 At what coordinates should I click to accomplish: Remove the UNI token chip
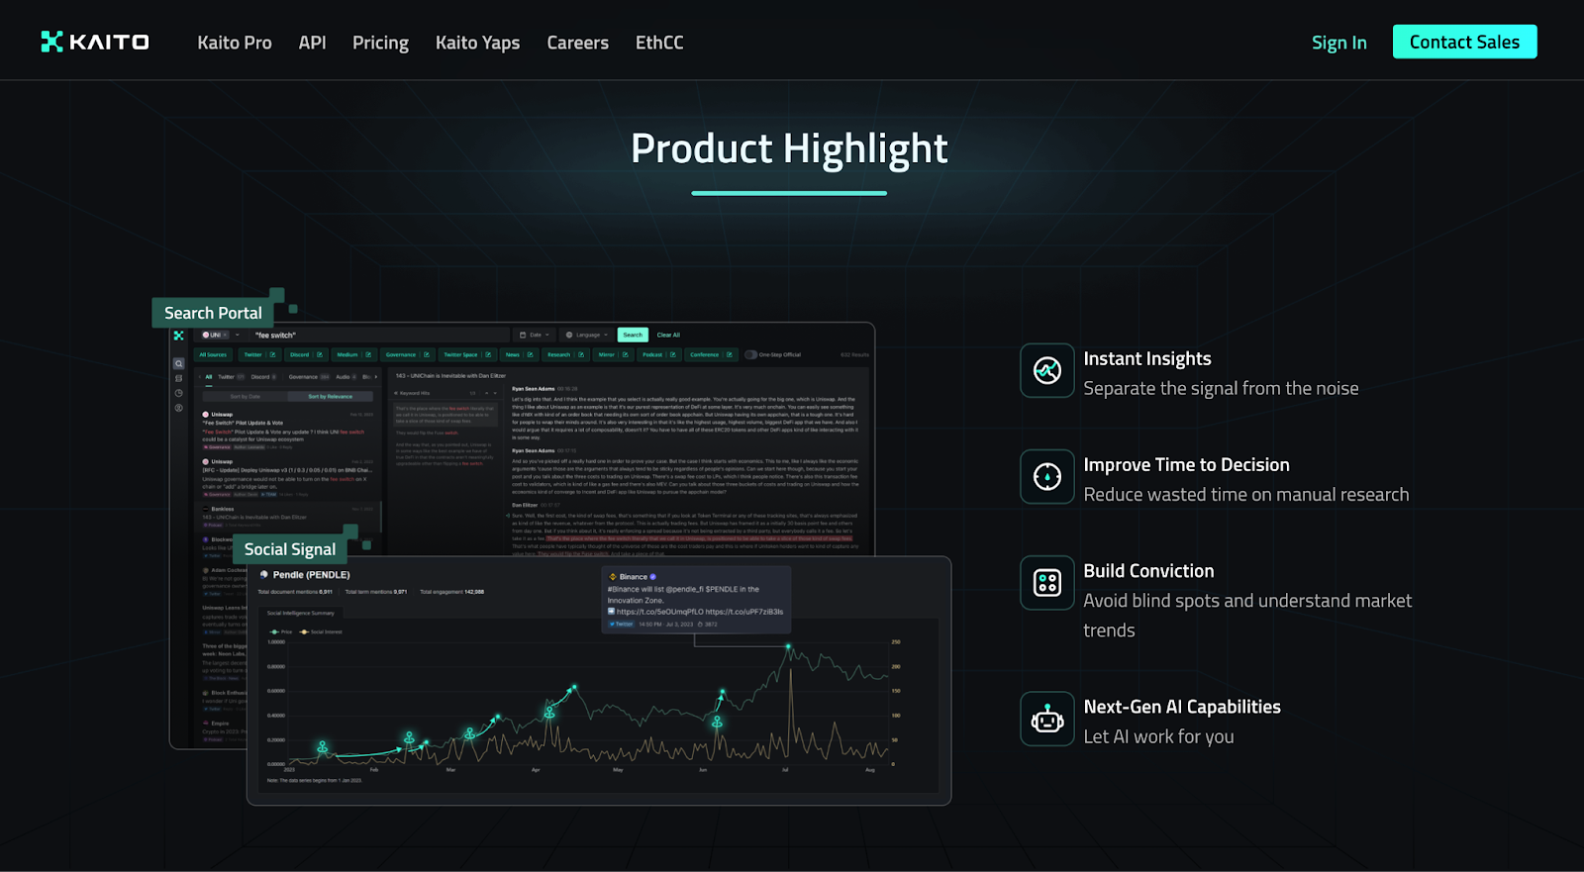(x=225, y=335)
